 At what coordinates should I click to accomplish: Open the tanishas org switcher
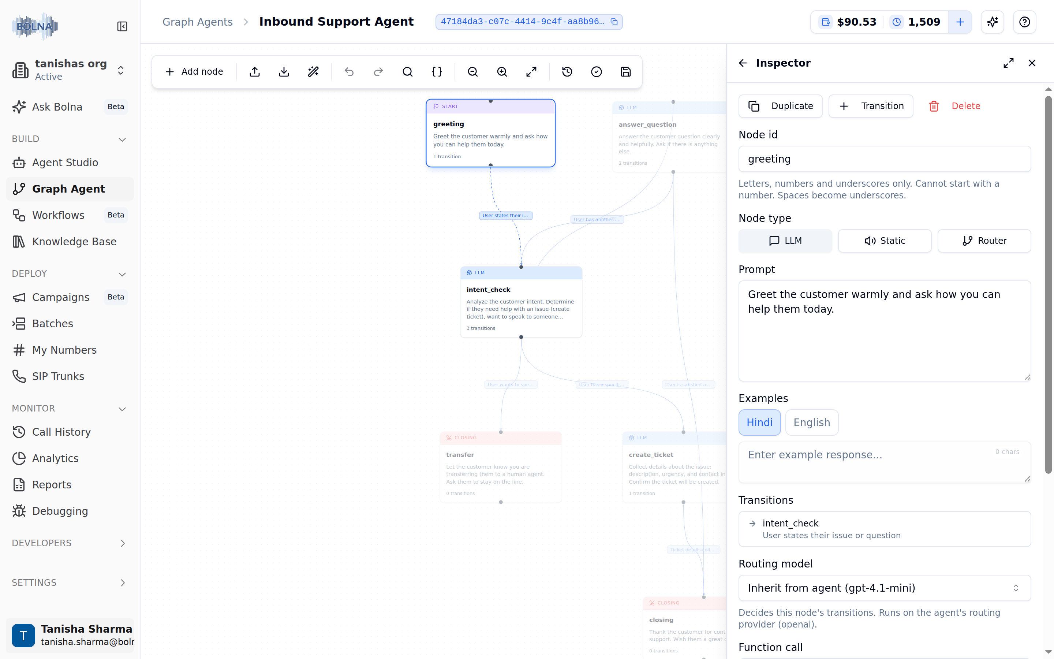(70, 70)
